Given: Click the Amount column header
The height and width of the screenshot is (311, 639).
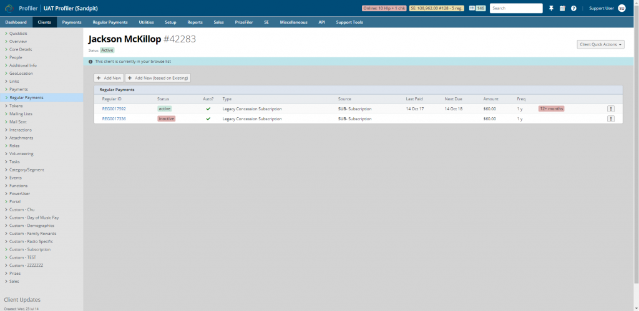Looking at the screenshot, I should pos(490,99).
